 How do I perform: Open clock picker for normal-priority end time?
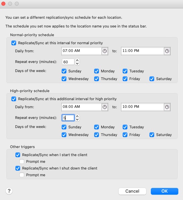coord(167,51)
